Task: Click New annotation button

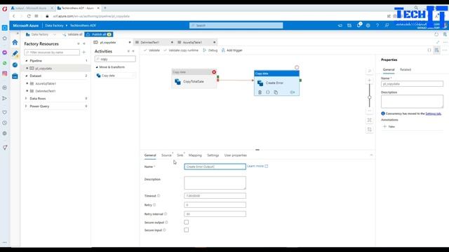Action: [x=389, y=126]
